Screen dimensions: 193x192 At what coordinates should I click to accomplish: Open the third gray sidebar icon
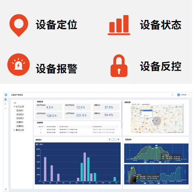5,109
